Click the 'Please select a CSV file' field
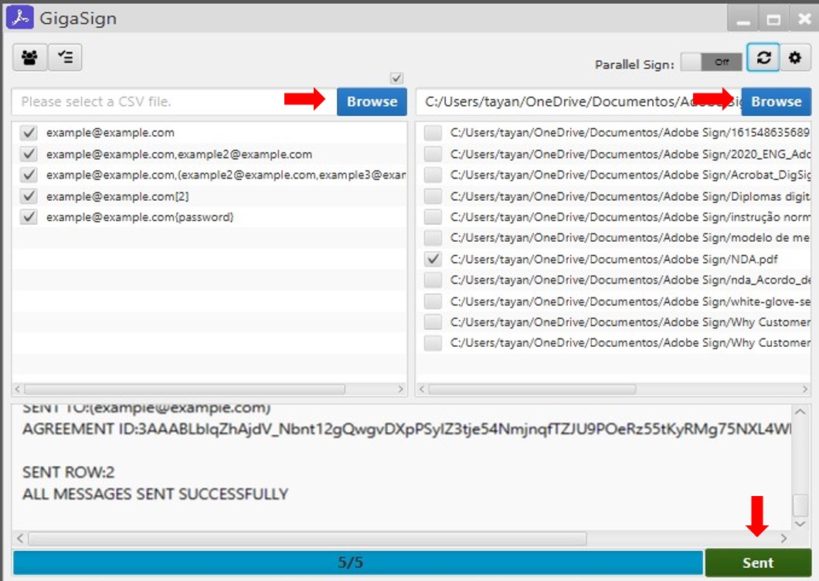819x581 pixels. coord(175,101)
